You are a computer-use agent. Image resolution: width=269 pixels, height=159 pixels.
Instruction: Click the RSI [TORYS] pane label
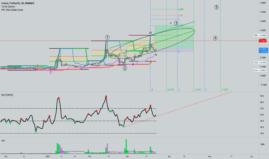[7, 95]
